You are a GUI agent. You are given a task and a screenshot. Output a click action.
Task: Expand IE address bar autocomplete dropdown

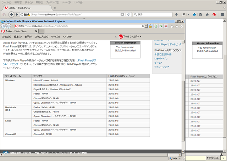coord(146,26)
